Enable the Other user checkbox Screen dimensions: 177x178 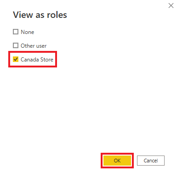[16, 45]
